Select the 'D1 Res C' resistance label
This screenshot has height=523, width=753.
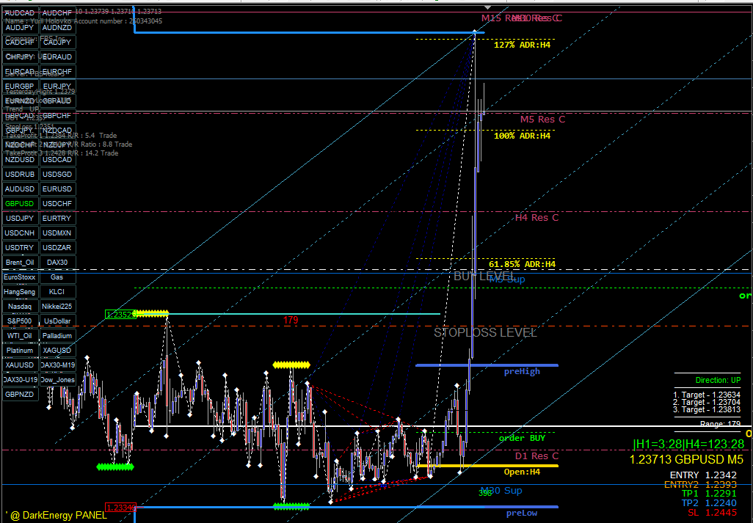[537, 456]
